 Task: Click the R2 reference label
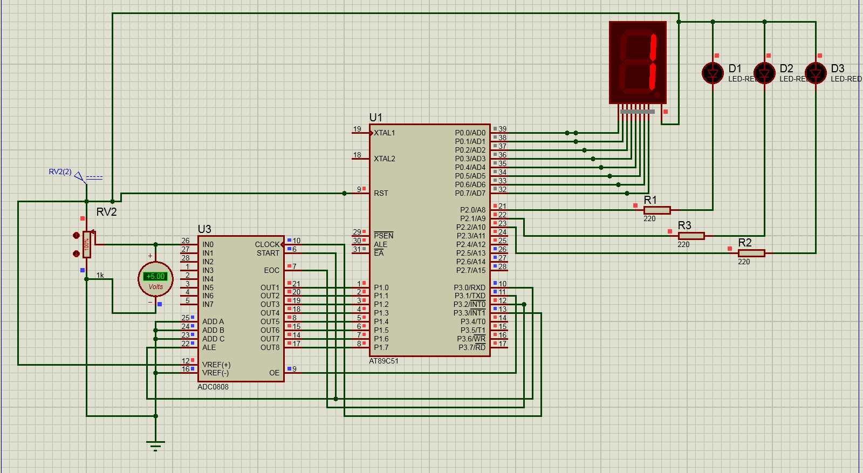click(745, 243)
